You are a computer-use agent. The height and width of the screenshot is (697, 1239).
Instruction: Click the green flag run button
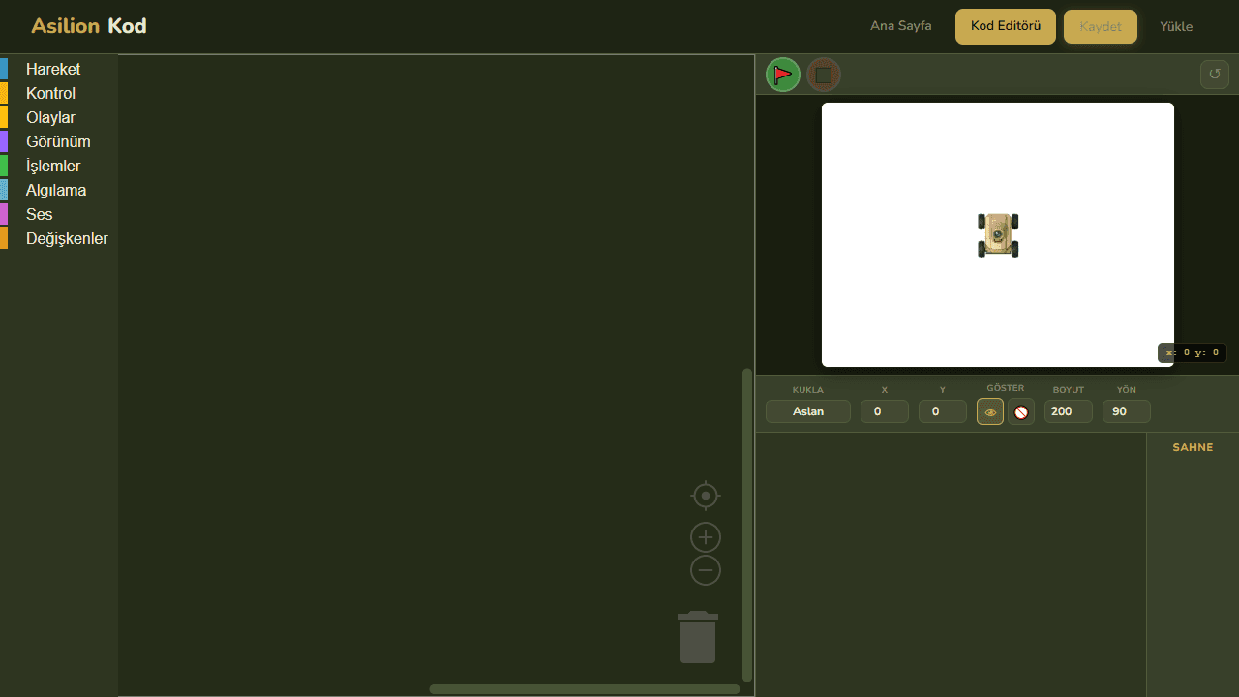[x=783, y=75]
